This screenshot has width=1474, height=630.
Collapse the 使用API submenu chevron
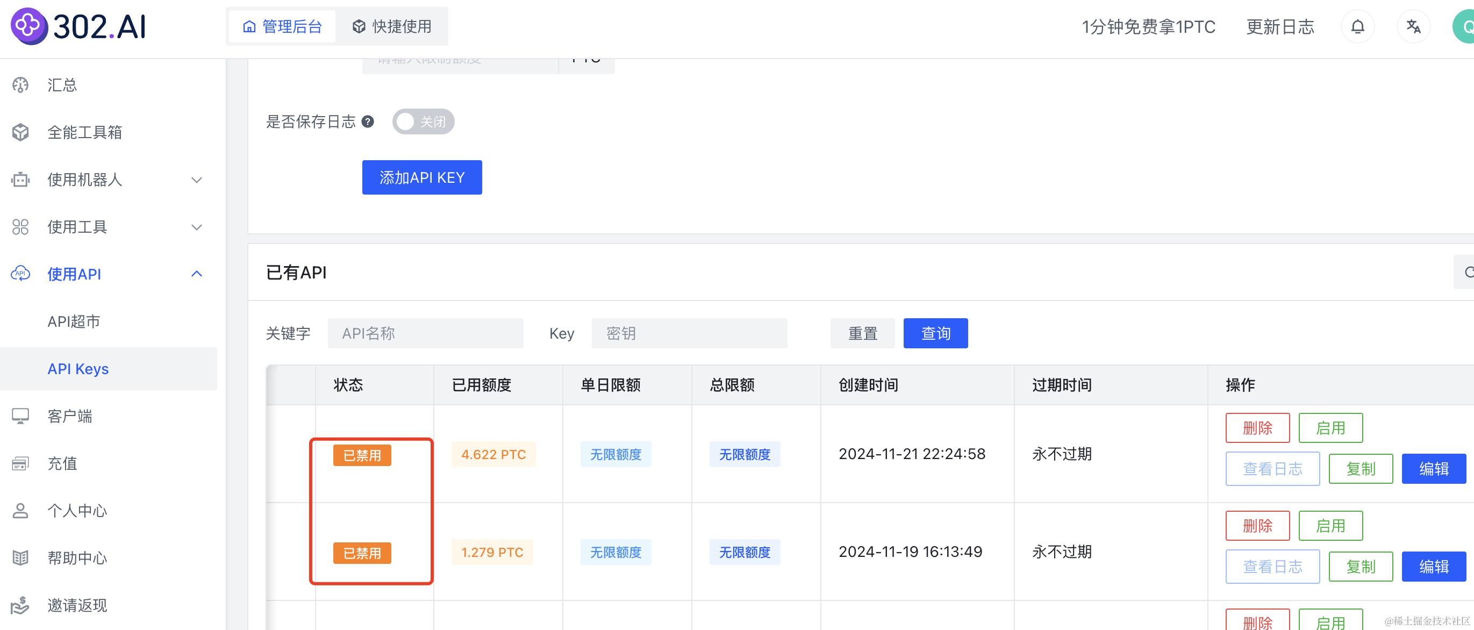point(196,274)
